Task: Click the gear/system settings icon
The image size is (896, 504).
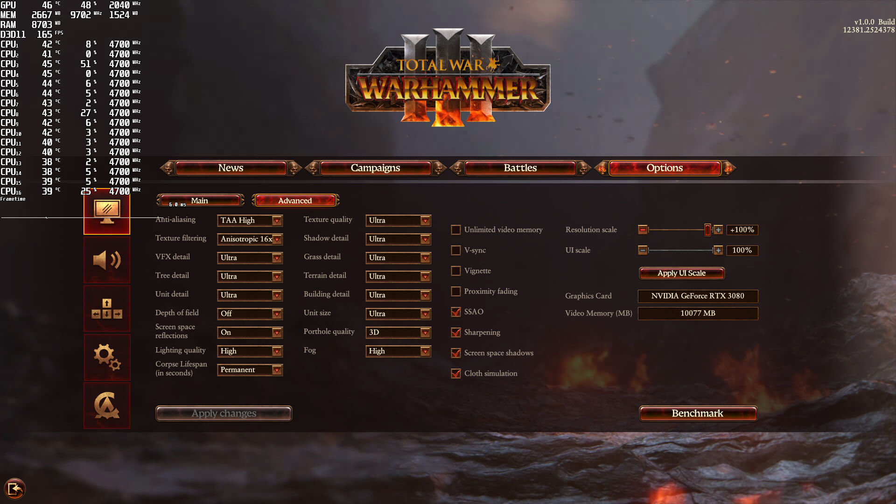Action: point(106,356)
